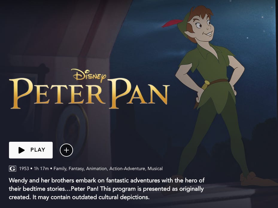Open the Animation genre link
Image resolution: width=278 pixels, height=208 pixels.
(x=97, y=169)
